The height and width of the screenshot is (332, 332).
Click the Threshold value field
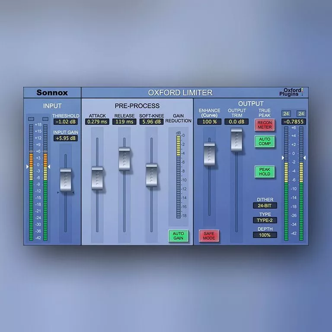(66, 122)
